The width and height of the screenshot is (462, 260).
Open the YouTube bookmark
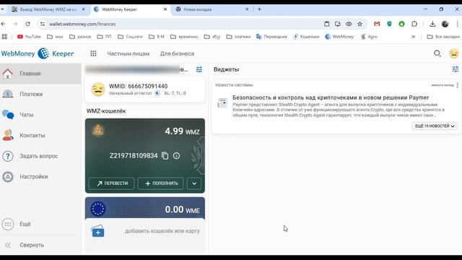29,37
